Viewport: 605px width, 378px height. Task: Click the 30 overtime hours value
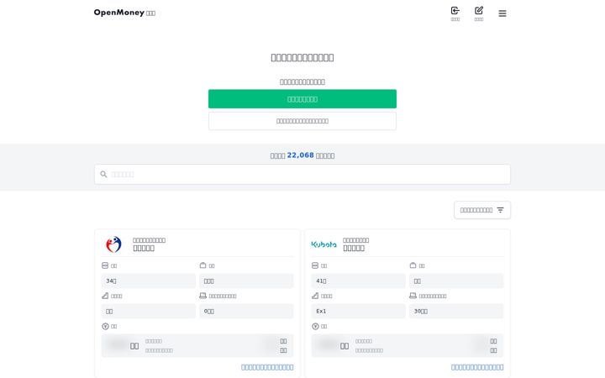click(456, 311)
